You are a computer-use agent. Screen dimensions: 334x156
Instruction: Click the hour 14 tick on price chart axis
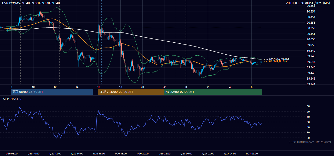pyautogui.click(x=77, y=87)
